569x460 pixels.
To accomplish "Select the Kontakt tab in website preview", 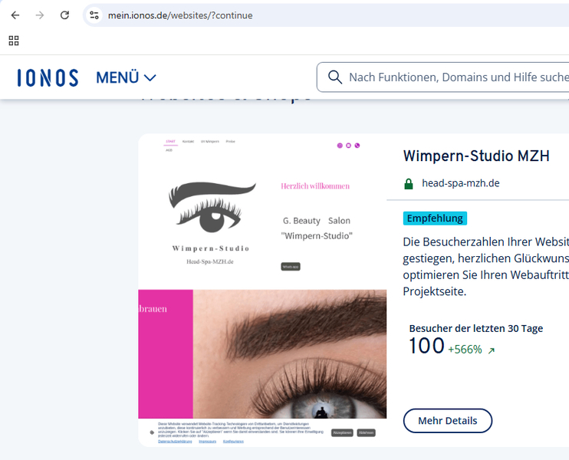I will coord(188,142).
